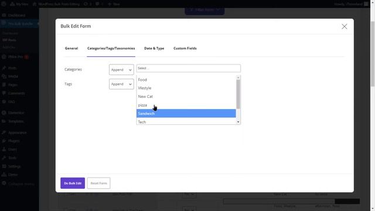Choose lifestyle from the category list
Screen dimensions: 375x211
(x=186, y=88)
